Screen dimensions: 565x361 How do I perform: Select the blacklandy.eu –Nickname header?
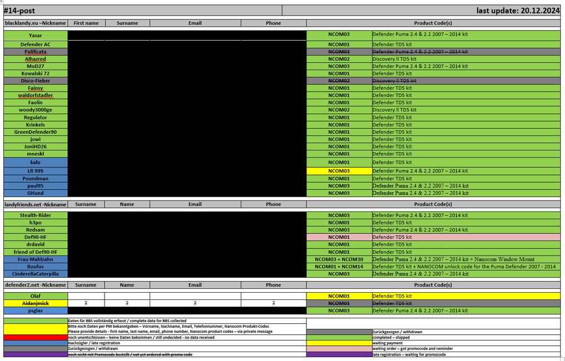pos(36,23)
